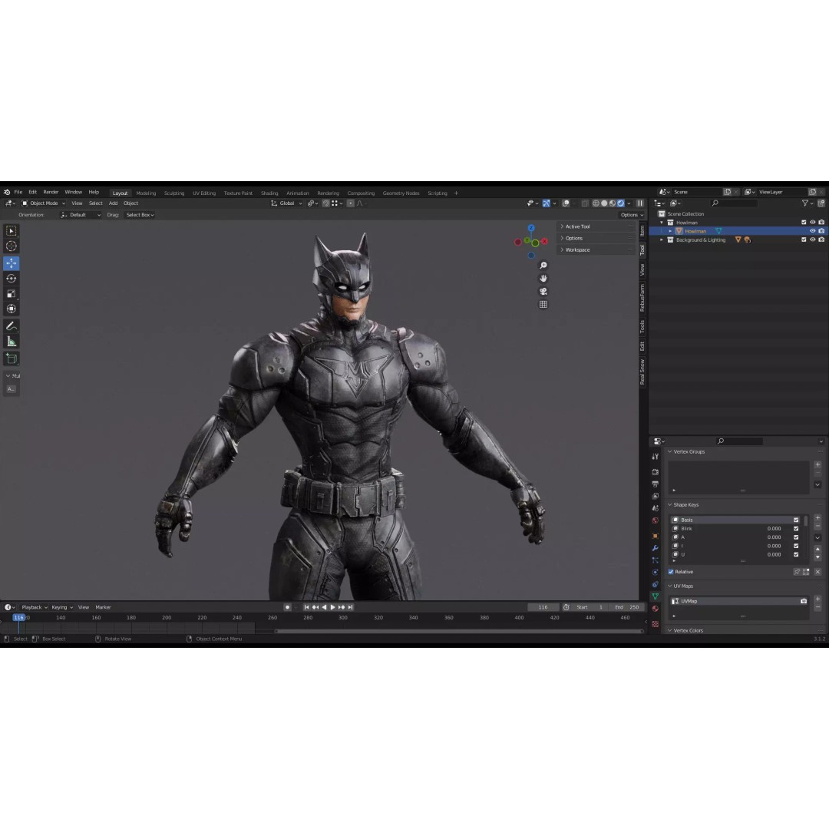Open the Physics properties tab
This screenshot has width=829, height=829.
click(x=656, y=572)
